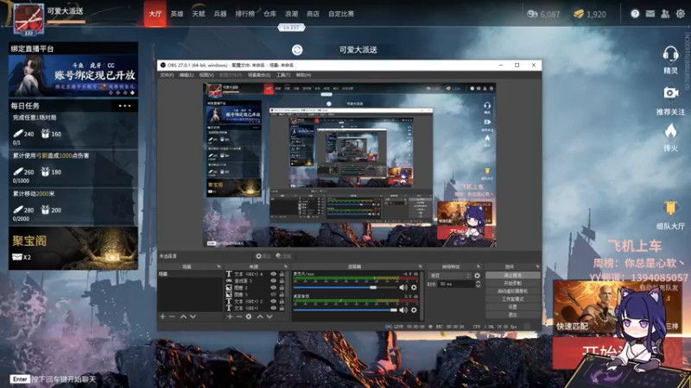Toggle lock on 文本 (GDI+) 4 source
This screenshot has width=691, height=388.
[282, 274]
